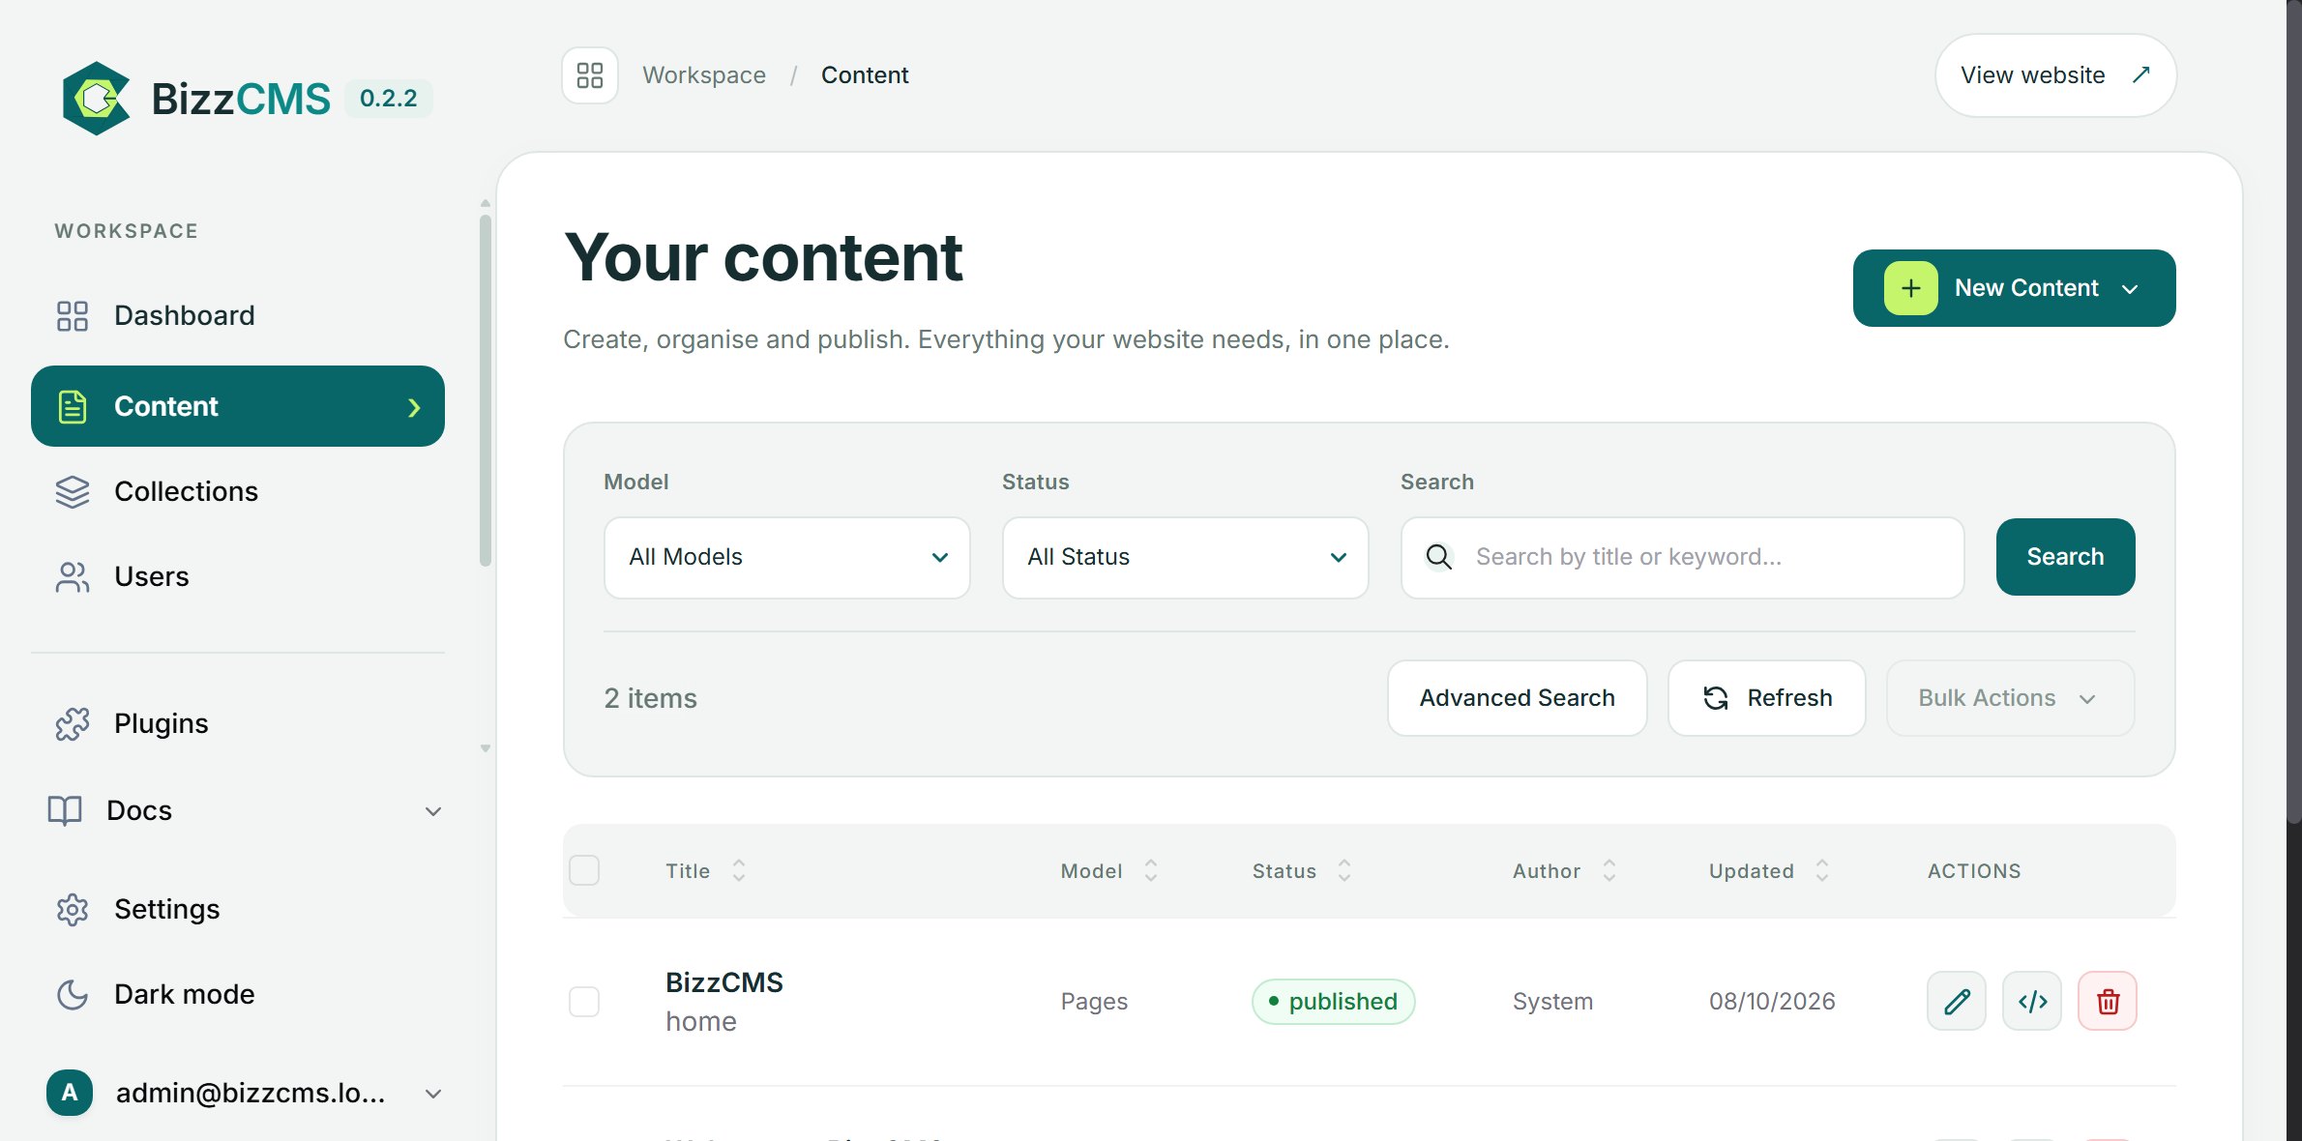Image resolution: width=2302 pixels, height=1141 pixels.
Task: Click the magnifier icon in search field
Action: coord(1438,557)
